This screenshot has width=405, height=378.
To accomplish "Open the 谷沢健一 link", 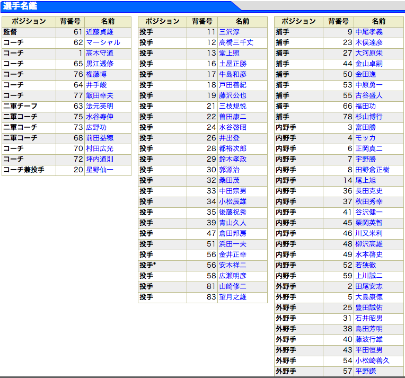I will (x=369, y=212).
